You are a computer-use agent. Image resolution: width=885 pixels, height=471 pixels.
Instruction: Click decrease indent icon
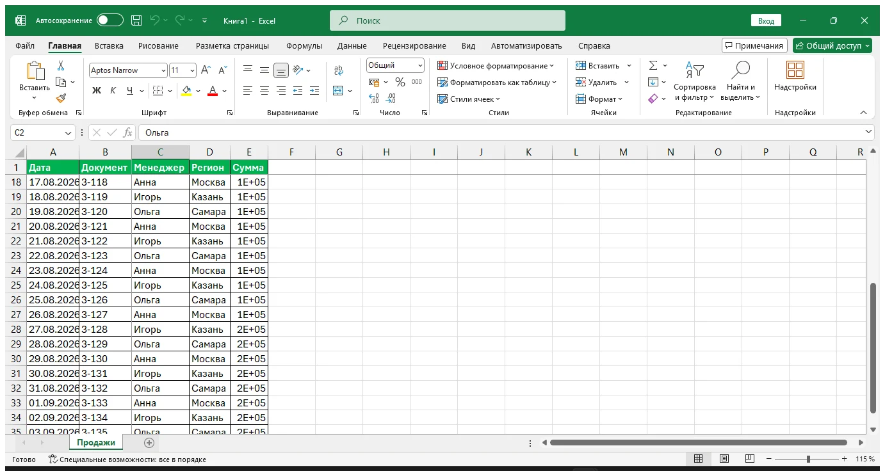tap(298, 91)
